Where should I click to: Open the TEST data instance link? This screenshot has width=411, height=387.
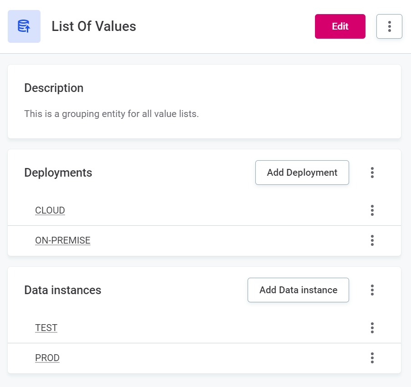46,328
